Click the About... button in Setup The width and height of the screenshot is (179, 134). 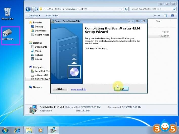[x=60, y=89]
